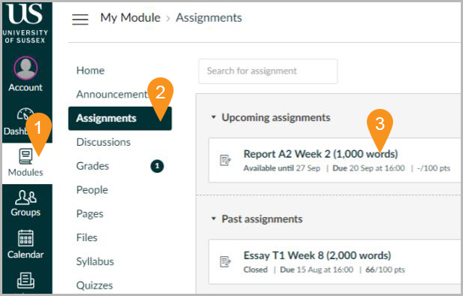Open Grades with the notification badge
The width and height of the screenshot is (463, 296).
[92, 166]
